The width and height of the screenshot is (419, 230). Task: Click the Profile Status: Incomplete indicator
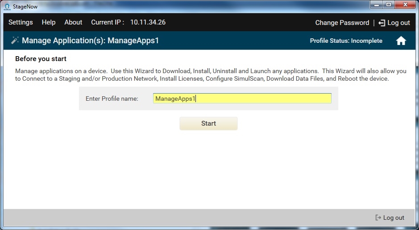tap(346, 41)
